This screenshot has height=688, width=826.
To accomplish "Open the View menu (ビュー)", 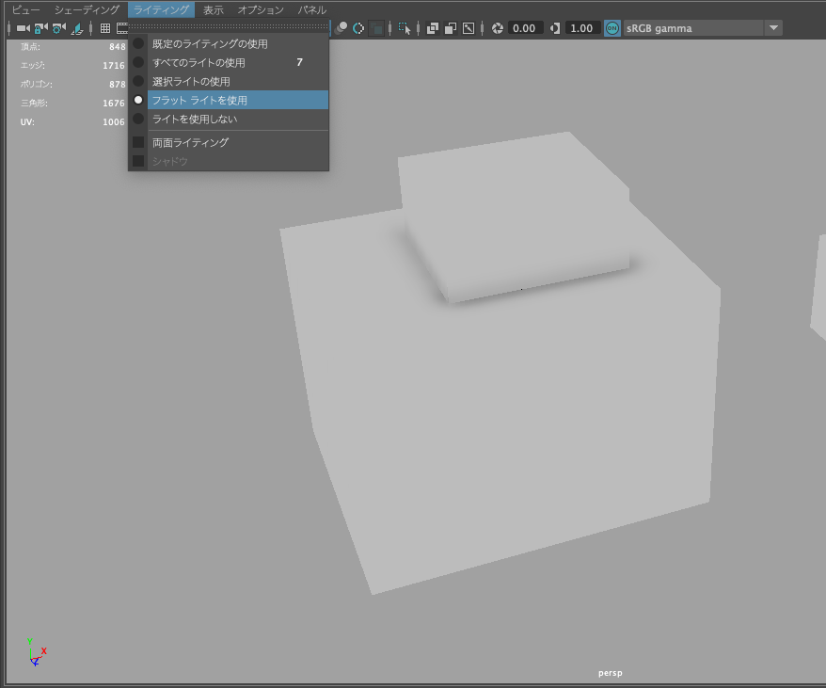I will tap(25, 10).
